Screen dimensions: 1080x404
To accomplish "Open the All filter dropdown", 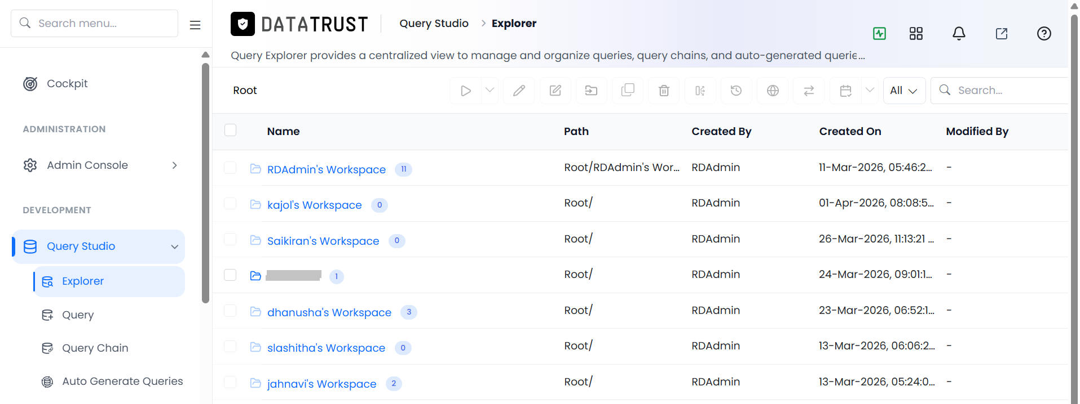I will pyautogui.click(x=904, y=91).
